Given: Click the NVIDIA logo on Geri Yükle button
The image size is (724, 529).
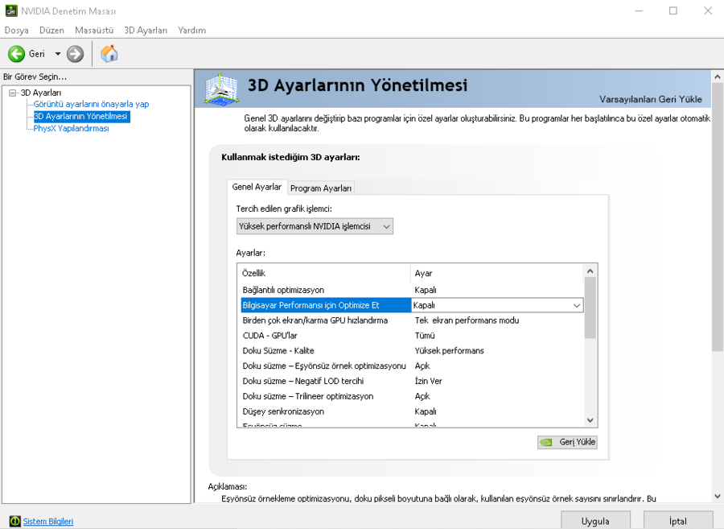Looking at the screenshot, I should [547, 442].
